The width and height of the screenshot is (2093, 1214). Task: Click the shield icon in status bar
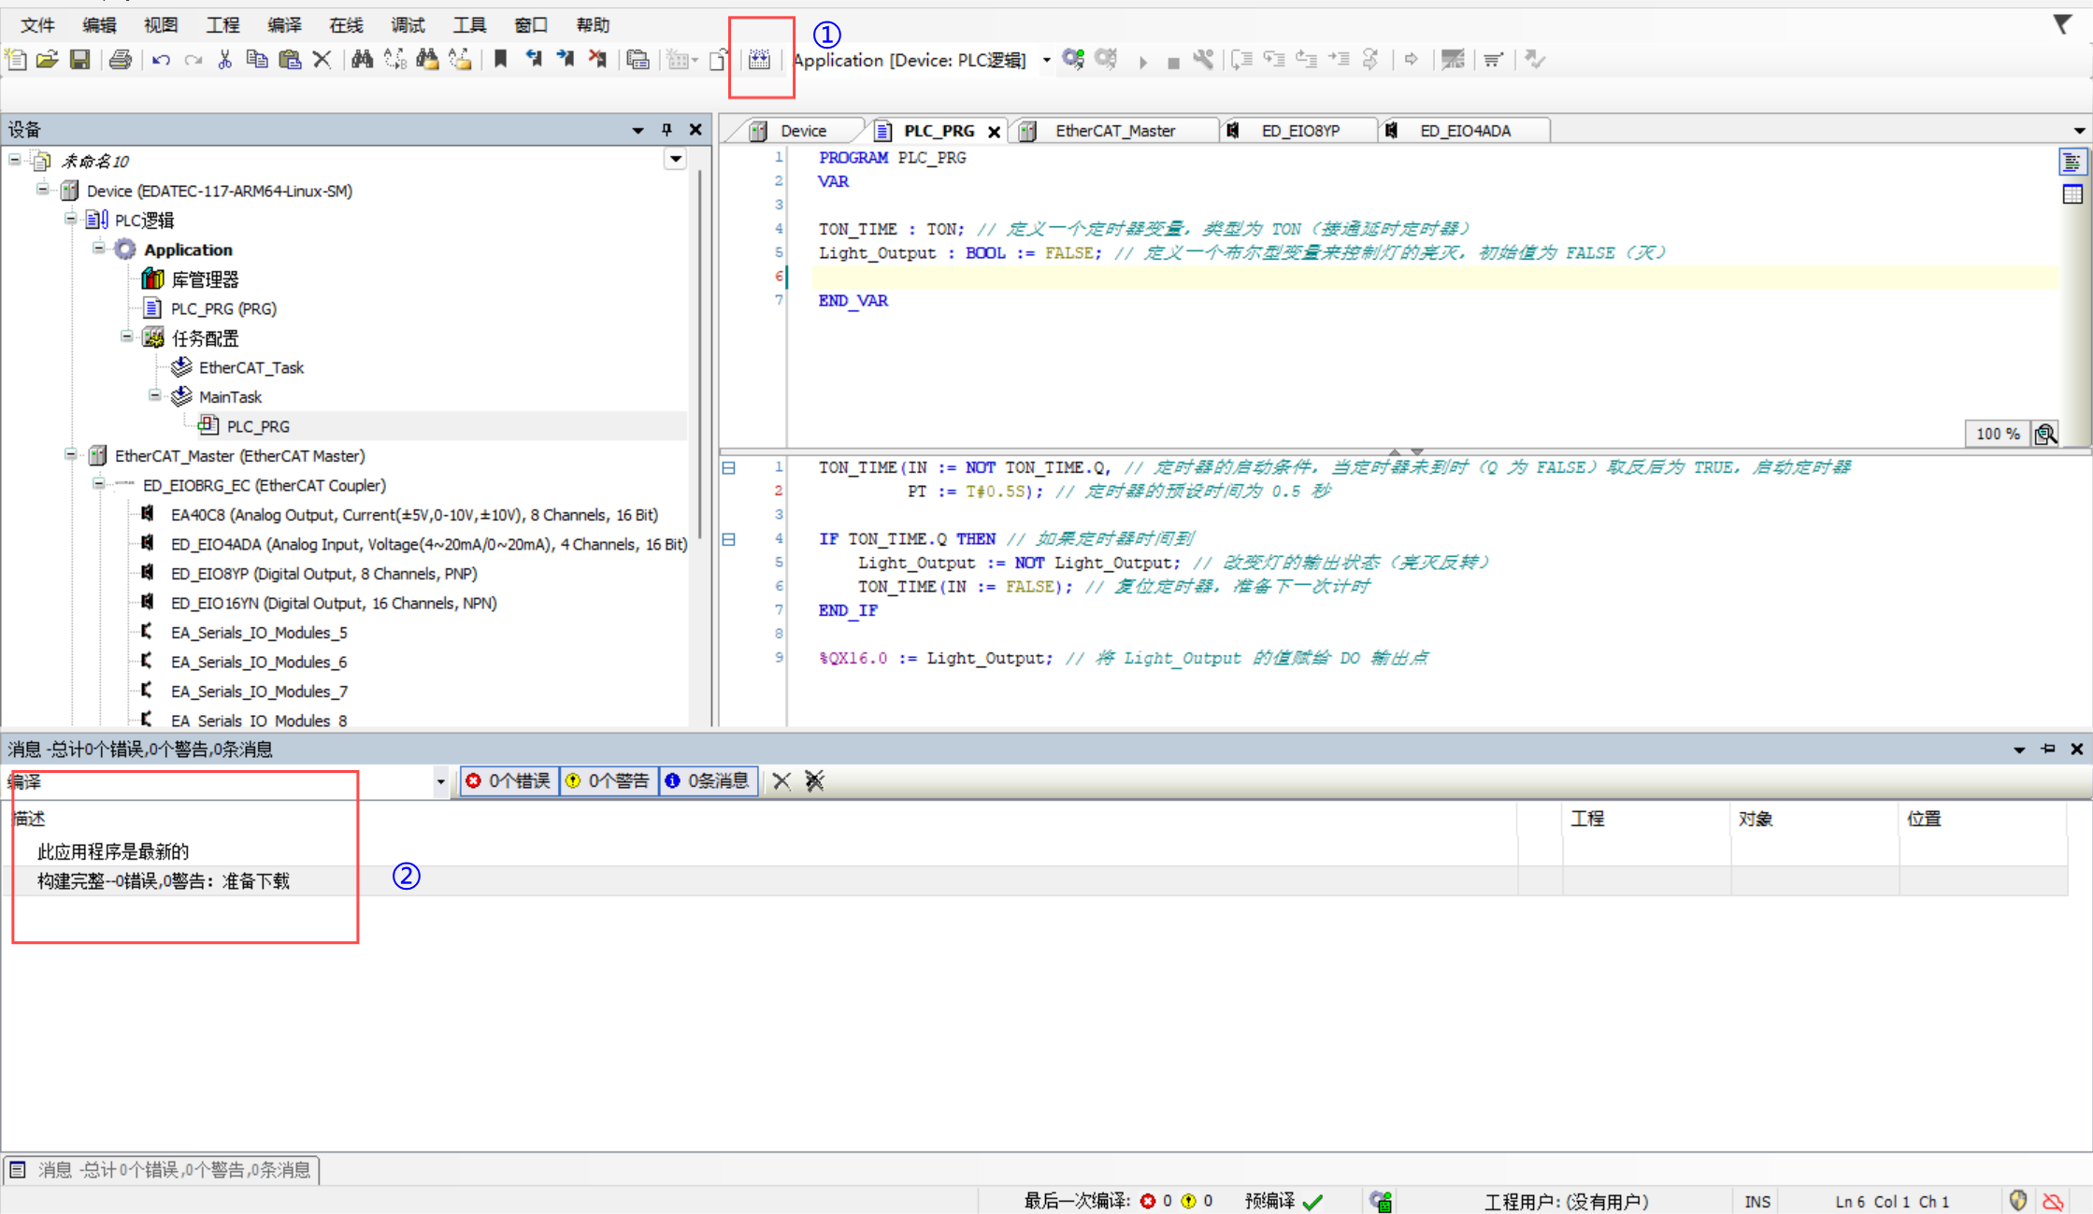(x=2017, y=1200)
